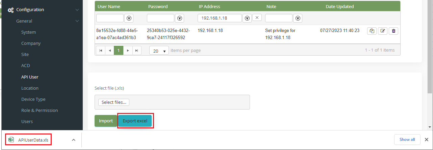The width and height of the screenshot is (433, 150).
Task: Expand the APIUserData.xls download options arrow
Action: (74, 140)
